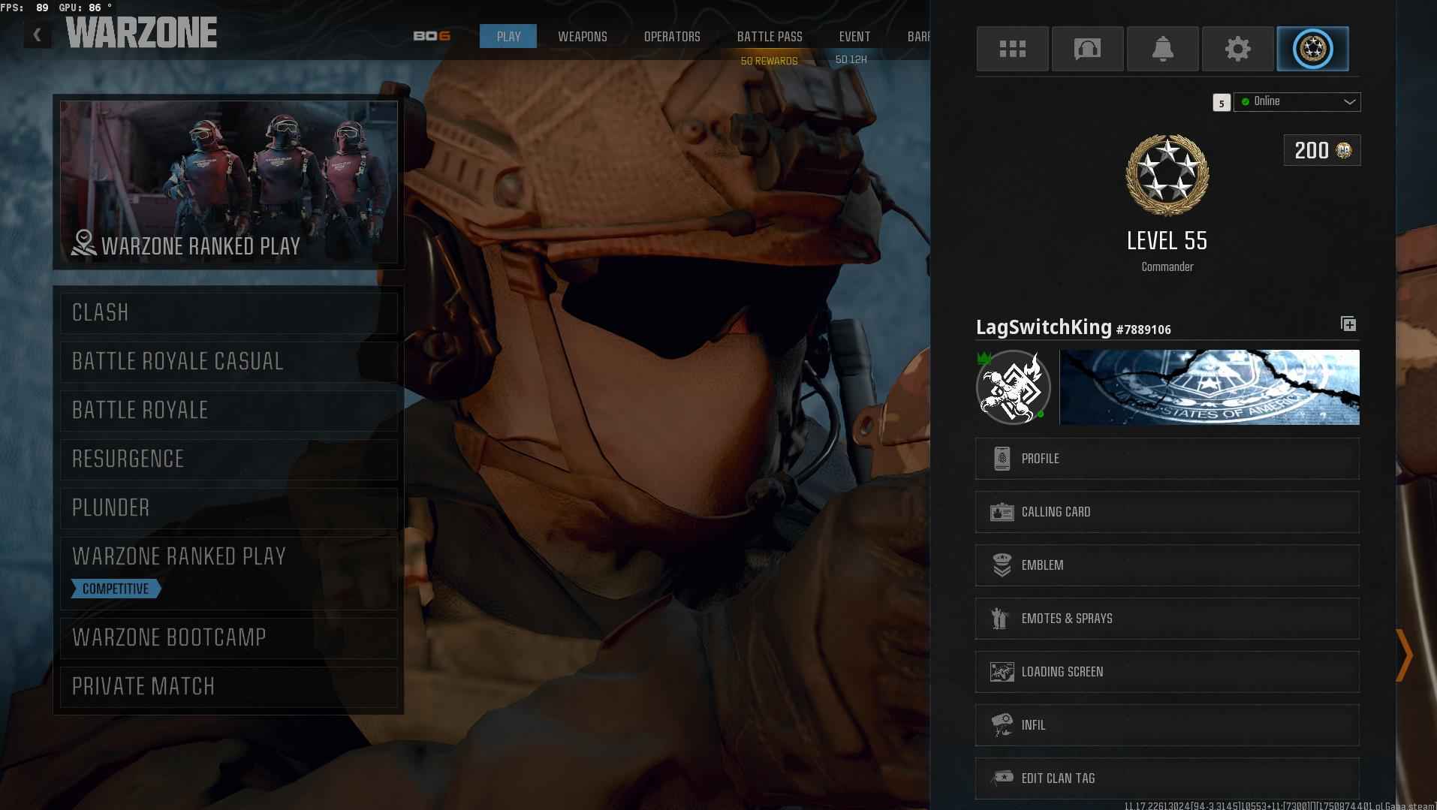The height and width of the screenshot is (810, 1437).
Task: Open the LOADING SCREEN button
Action: [1167, 672]
